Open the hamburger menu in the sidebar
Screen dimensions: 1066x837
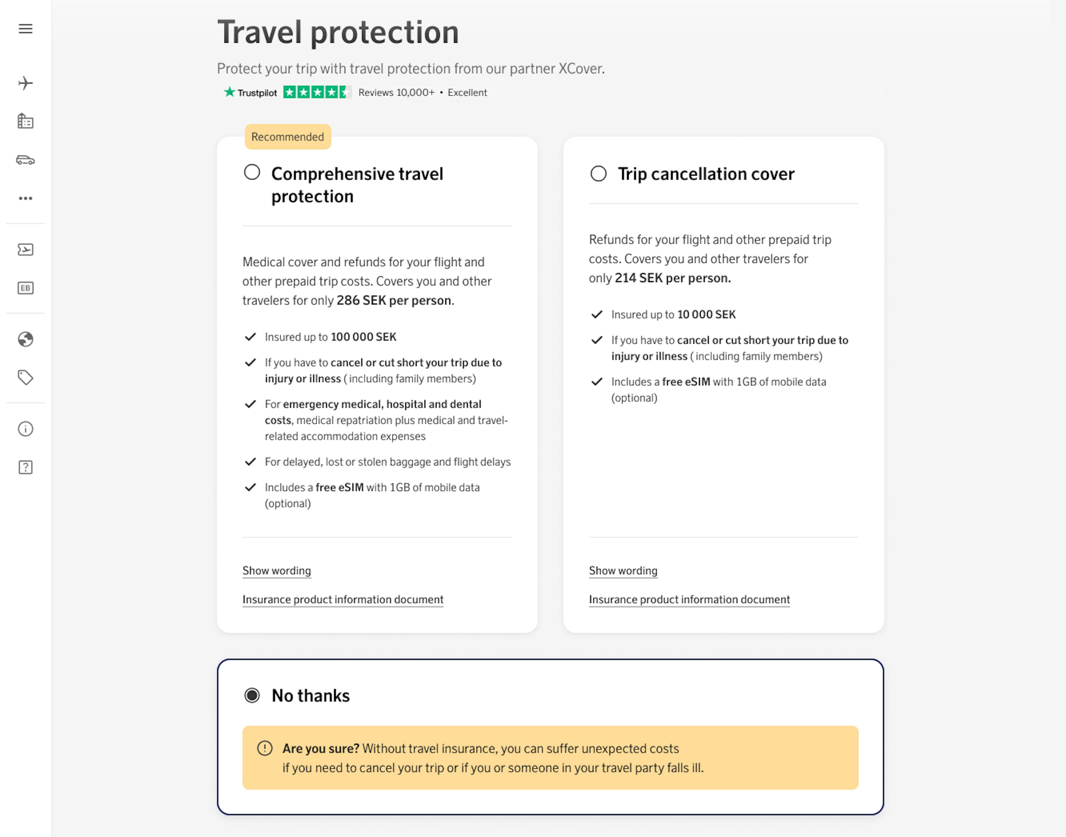point(26,29)
